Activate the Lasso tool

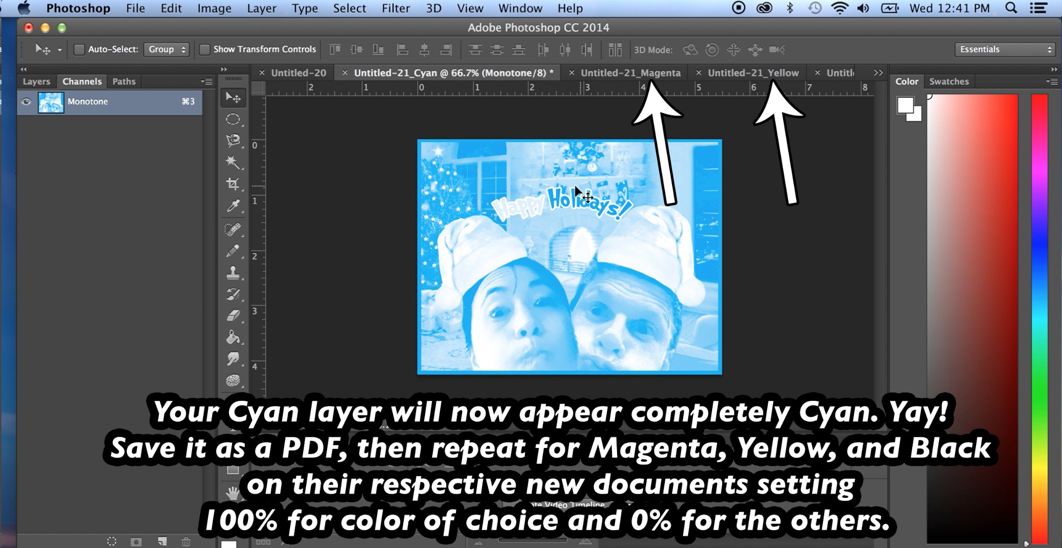tap(233, 140)
